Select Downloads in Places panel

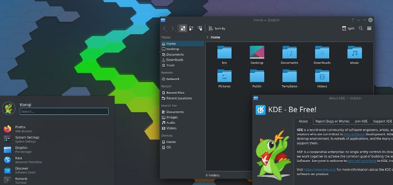pos(182,60)
